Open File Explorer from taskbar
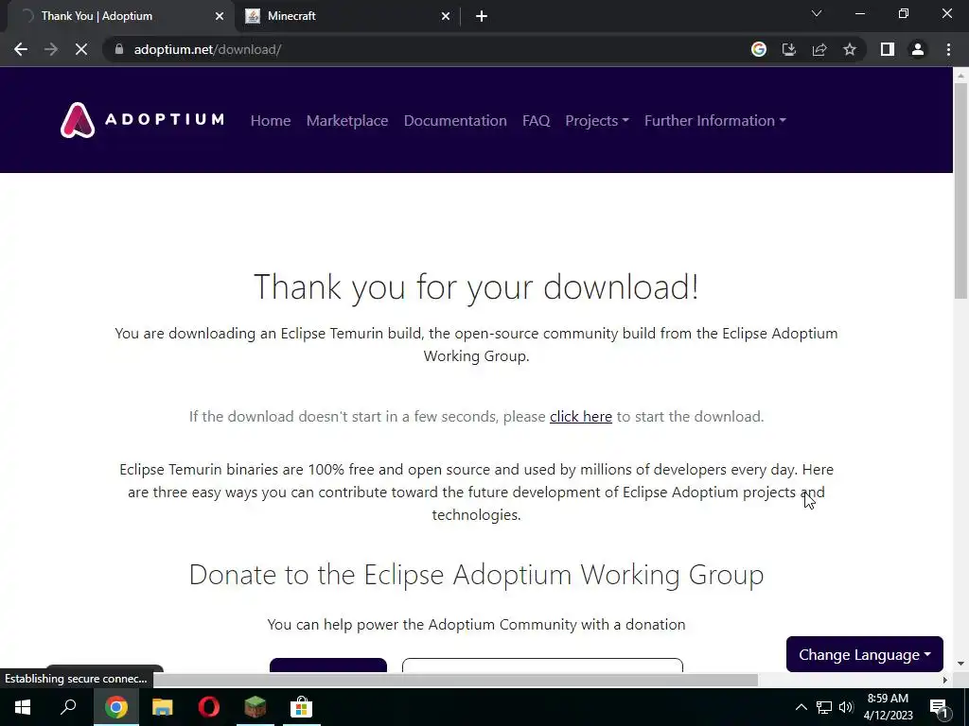 [x=162, y=707]
